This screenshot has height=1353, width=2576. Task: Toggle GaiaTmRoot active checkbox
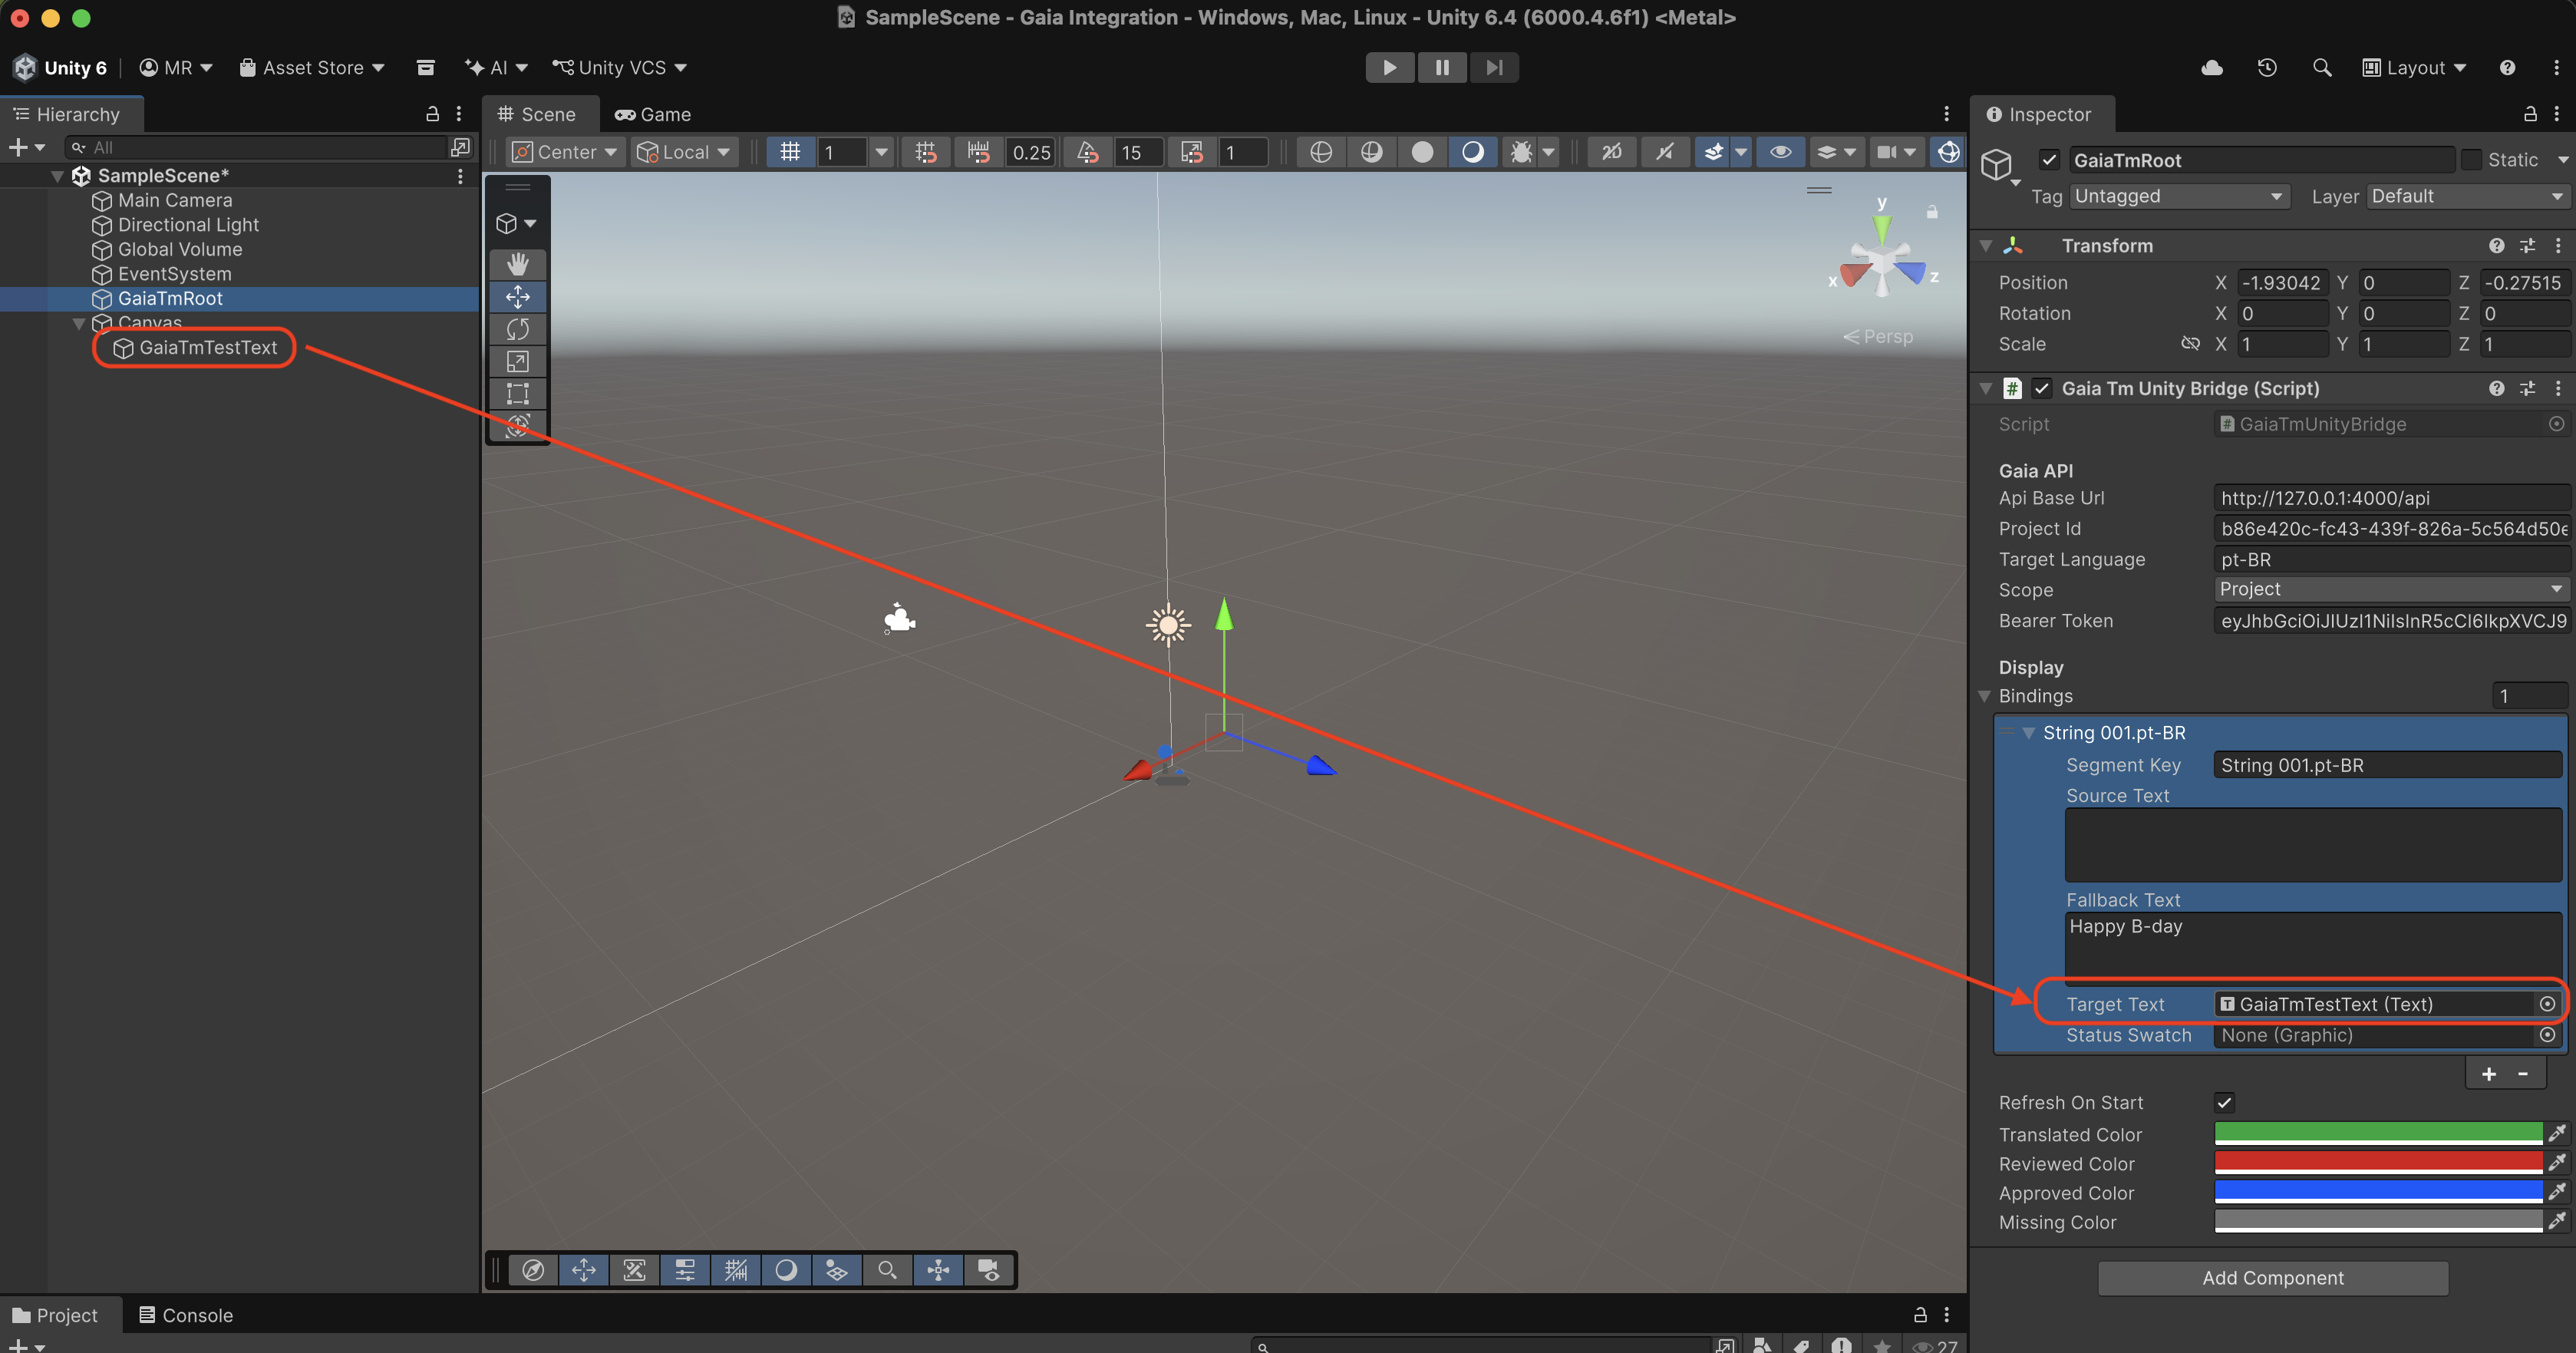coord(2049,160)
